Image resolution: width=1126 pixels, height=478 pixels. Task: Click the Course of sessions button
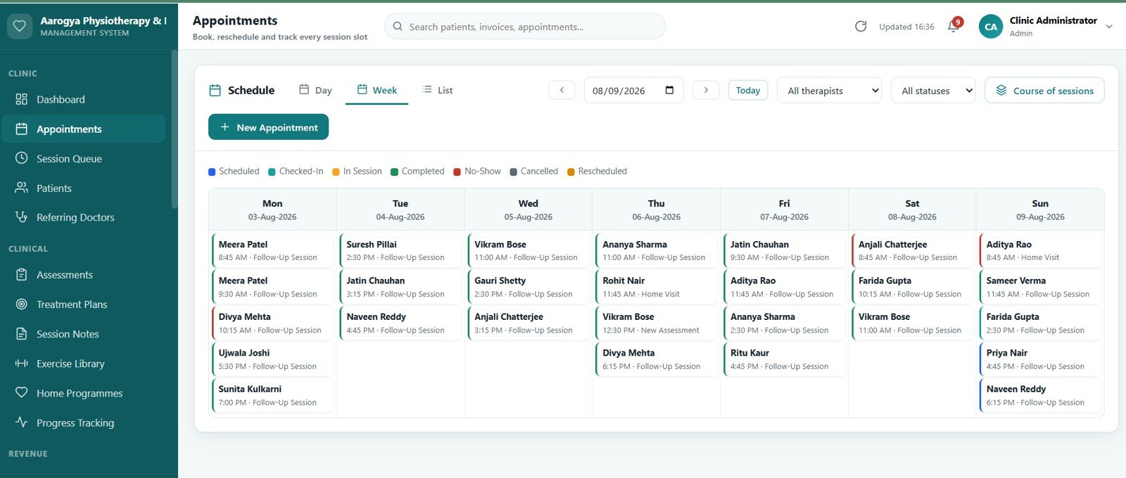[x=1044, y=90]
